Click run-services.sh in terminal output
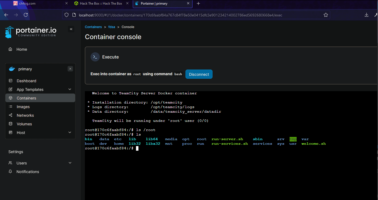The image size is (378, 200). [230, 144]
